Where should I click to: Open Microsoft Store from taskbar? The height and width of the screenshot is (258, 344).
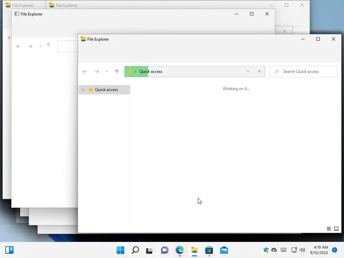coord(209,250)
